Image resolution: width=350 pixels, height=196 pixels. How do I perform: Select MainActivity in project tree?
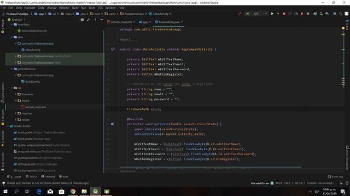coord(33,50)
